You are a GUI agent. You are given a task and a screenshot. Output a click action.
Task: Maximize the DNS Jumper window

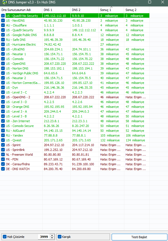click(x=150, y=2)
